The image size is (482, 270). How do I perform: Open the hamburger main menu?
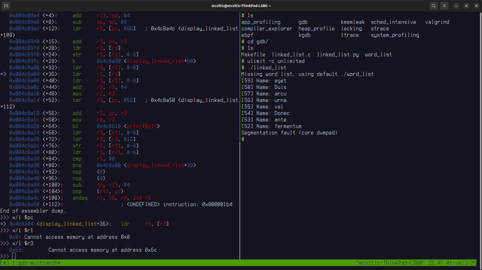tap(444, 6)
